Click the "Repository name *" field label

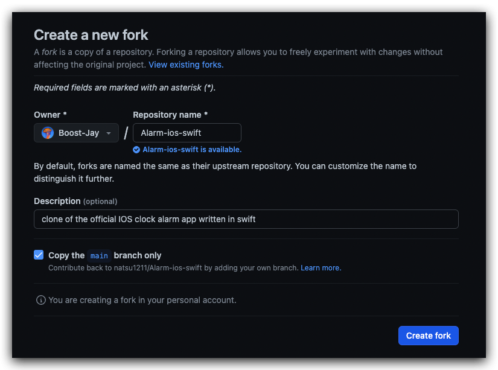click(170, 115)
